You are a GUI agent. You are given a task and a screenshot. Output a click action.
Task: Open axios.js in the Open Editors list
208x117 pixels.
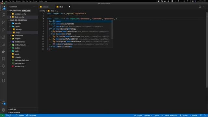(22, 14)
